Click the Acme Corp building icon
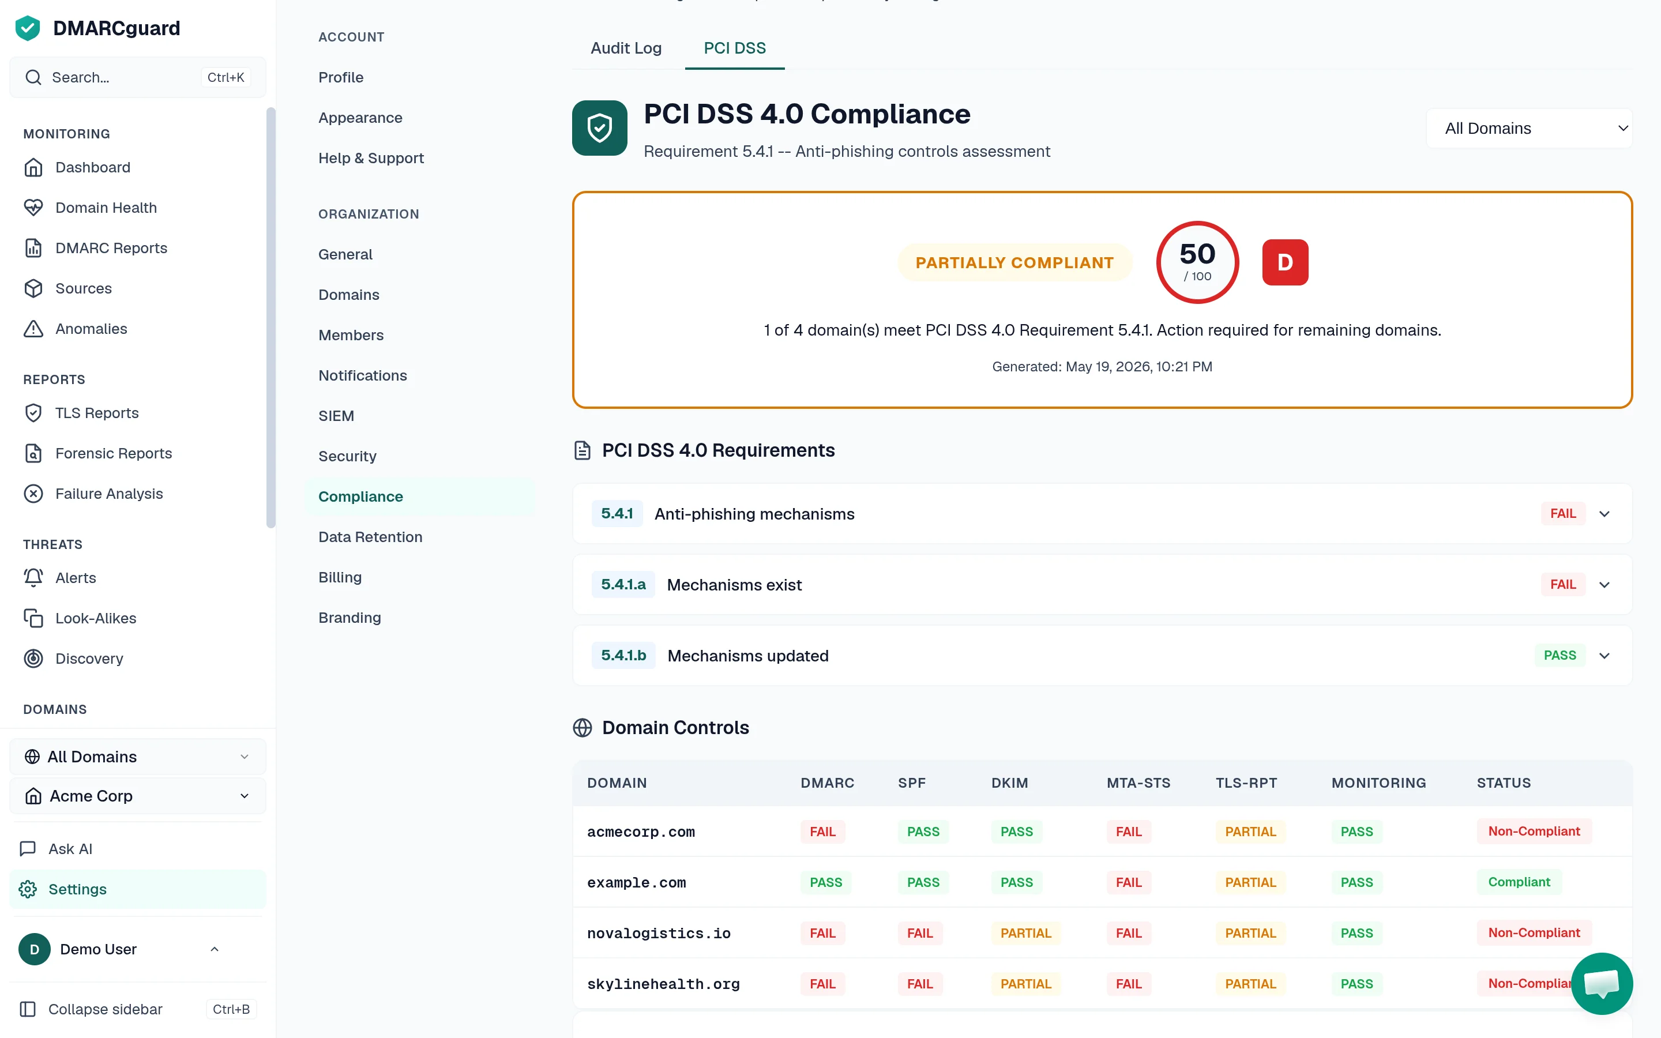The height and width of the screenshot is (1038, 1661). coord(33,796)
